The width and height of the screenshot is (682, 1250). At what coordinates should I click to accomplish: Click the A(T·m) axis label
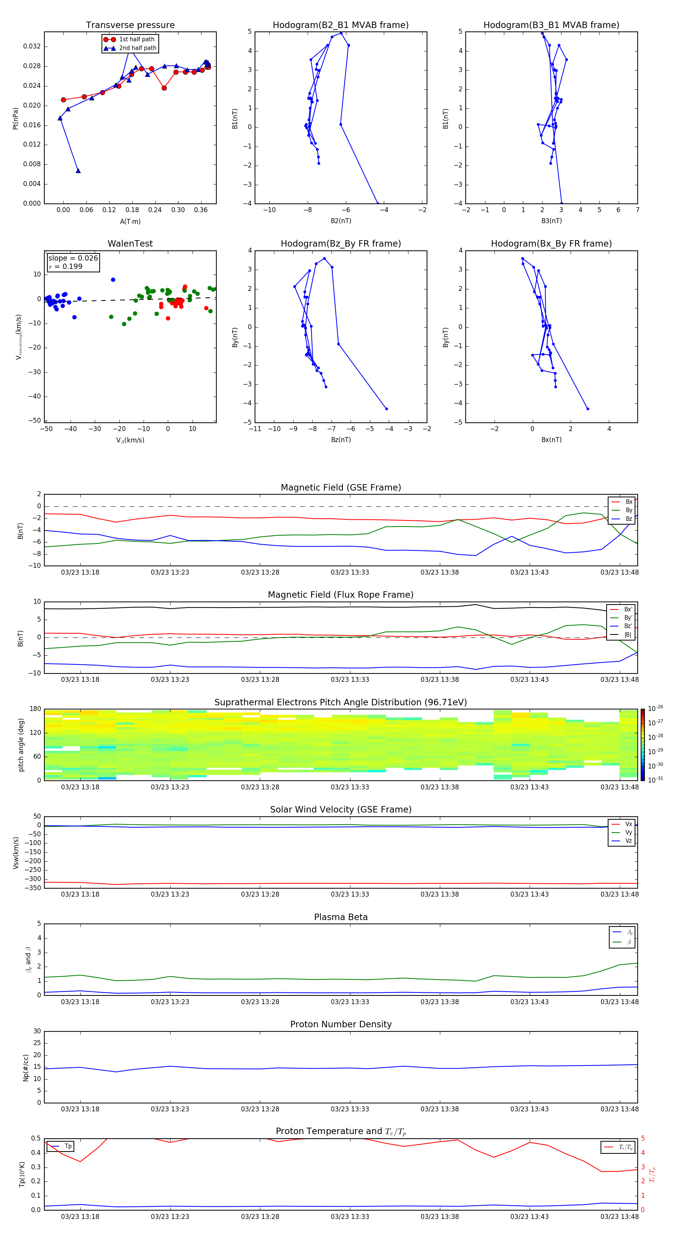point(130,221)
